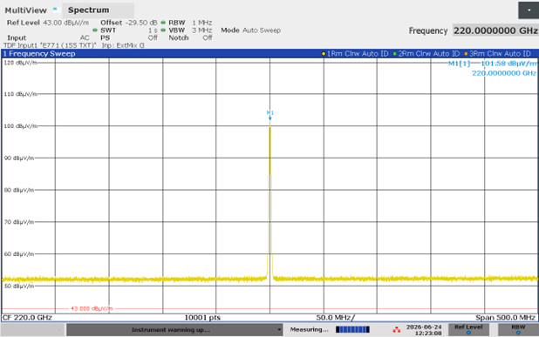Select the orange trace 3Rm Clrw indicator
539x337 pixels.
pos(497,53)
